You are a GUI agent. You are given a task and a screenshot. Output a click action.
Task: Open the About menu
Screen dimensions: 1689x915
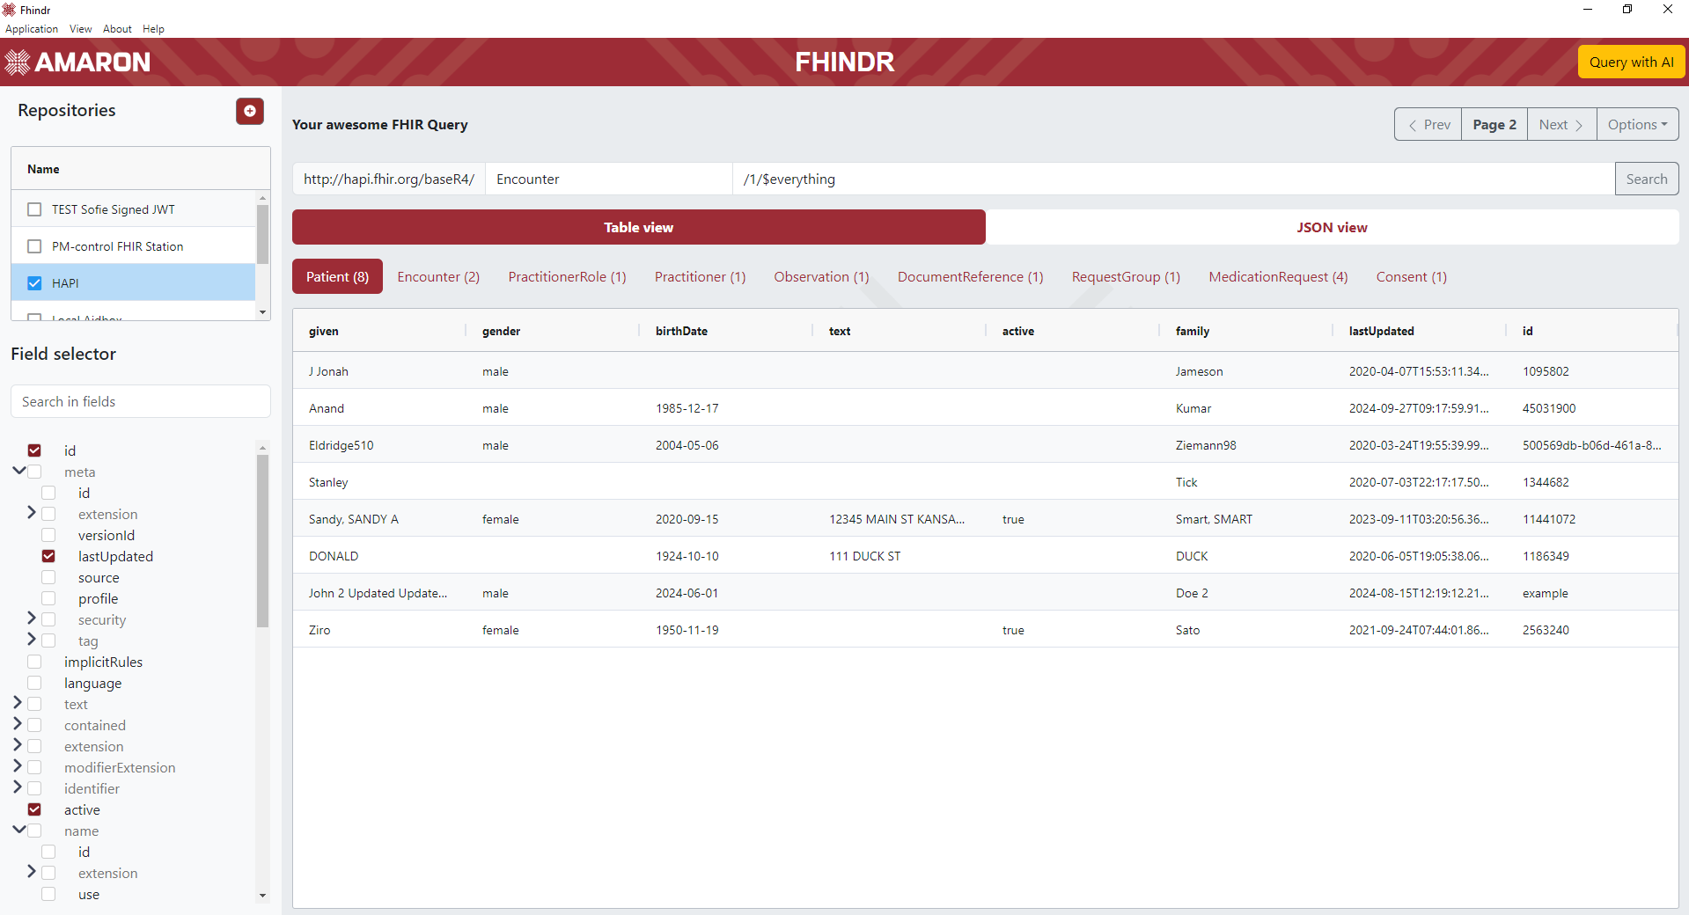click(x=117, y=29)
